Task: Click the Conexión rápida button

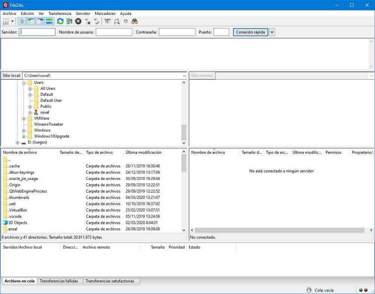Action: coord(250,32)
